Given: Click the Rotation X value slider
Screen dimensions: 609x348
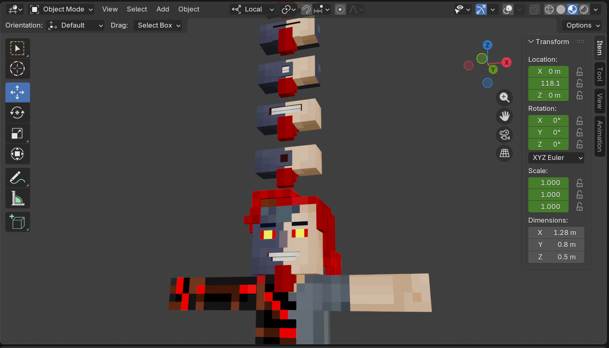Looking at the screenshot, I should [x=548, y=120].
